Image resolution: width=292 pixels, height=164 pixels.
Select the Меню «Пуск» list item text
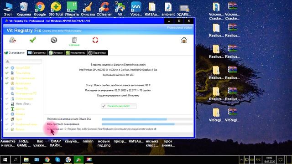coord(23,104)
